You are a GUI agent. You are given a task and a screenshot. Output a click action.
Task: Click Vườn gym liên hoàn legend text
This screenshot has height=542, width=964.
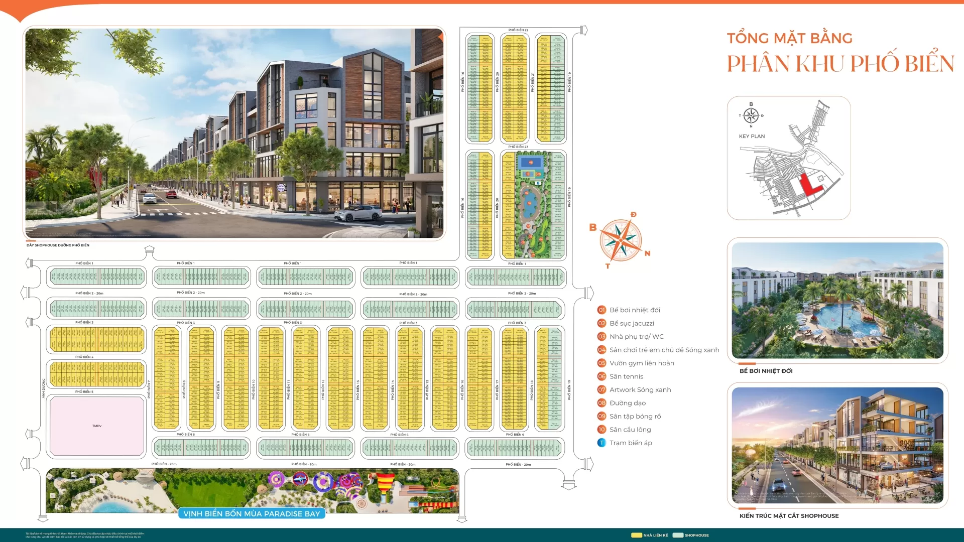(642, 363)
